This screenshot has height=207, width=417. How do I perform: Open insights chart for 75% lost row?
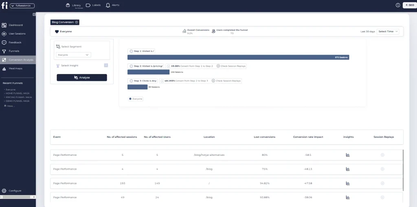348,169
